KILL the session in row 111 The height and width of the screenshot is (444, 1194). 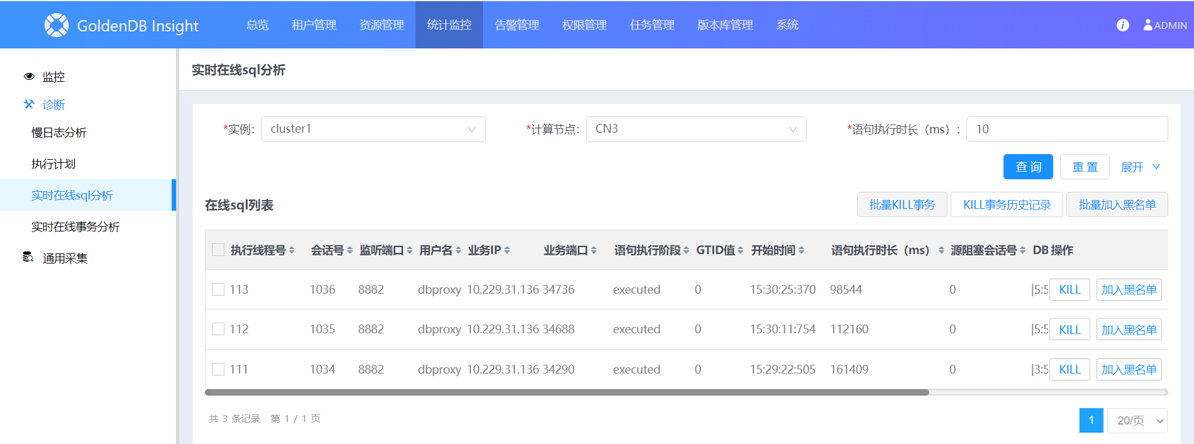point(1070,369)
